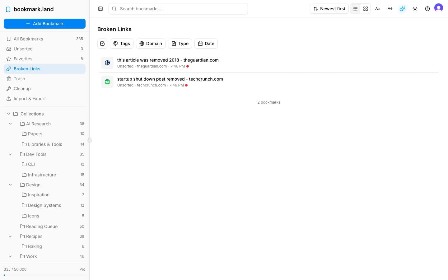Screen dimensions: 448x280
Task: Select Broken Links sidebar item
Action: click(x=44, y=69)
